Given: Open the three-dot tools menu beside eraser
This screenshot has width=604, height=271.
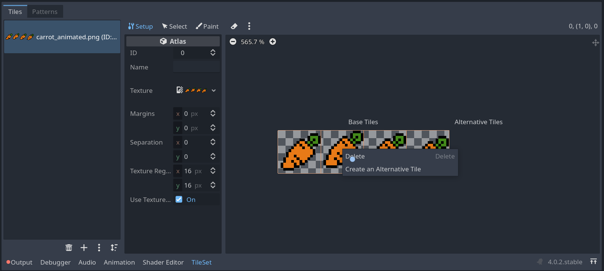Looking at the screenshot, I should (x=249, y=26).
